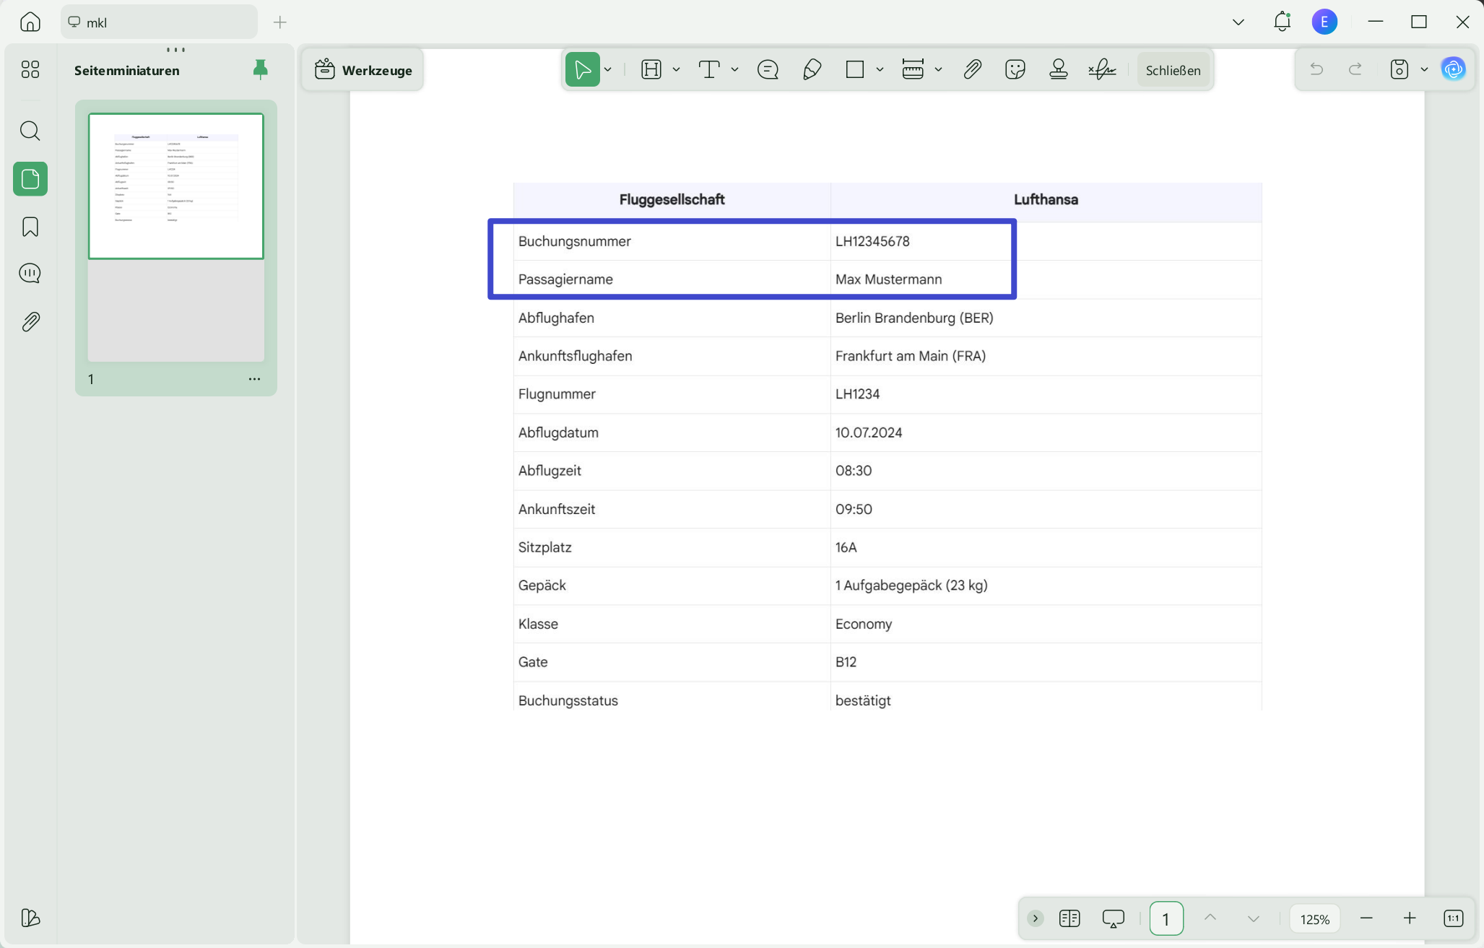Open the comments sidebar panel
This screenshot has width=1484, height=948.
tap(30, 273)
